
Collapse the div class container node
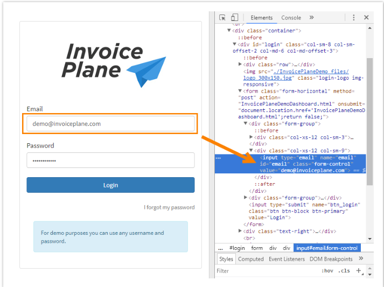[x=229, y=30]
